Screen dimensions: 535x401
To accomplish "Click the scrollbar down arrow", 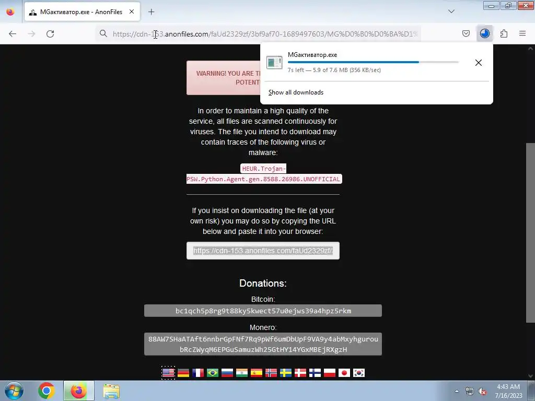I will click(x=531, y=376).
